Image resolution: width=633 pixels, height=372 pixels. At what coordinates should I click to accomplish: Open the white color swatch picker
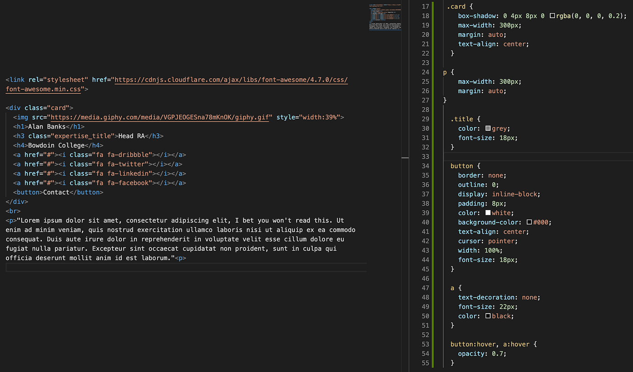[488, 213]
